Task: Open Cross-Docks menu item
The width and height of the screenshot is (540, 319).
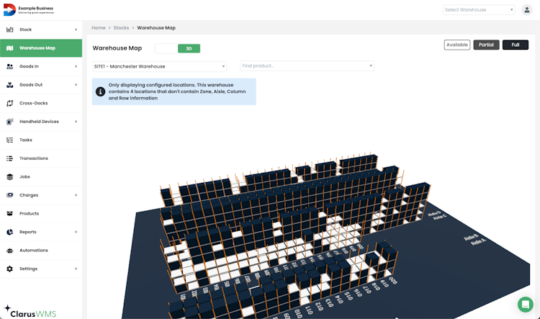Action: pyautogui.click(x=41, y=103)
